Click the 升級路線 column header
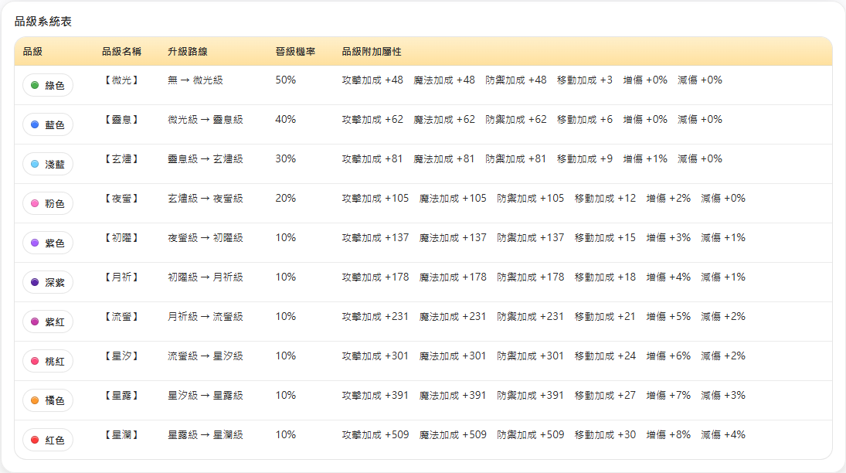This screenshot has width=846, height=473. click(187, 52)
